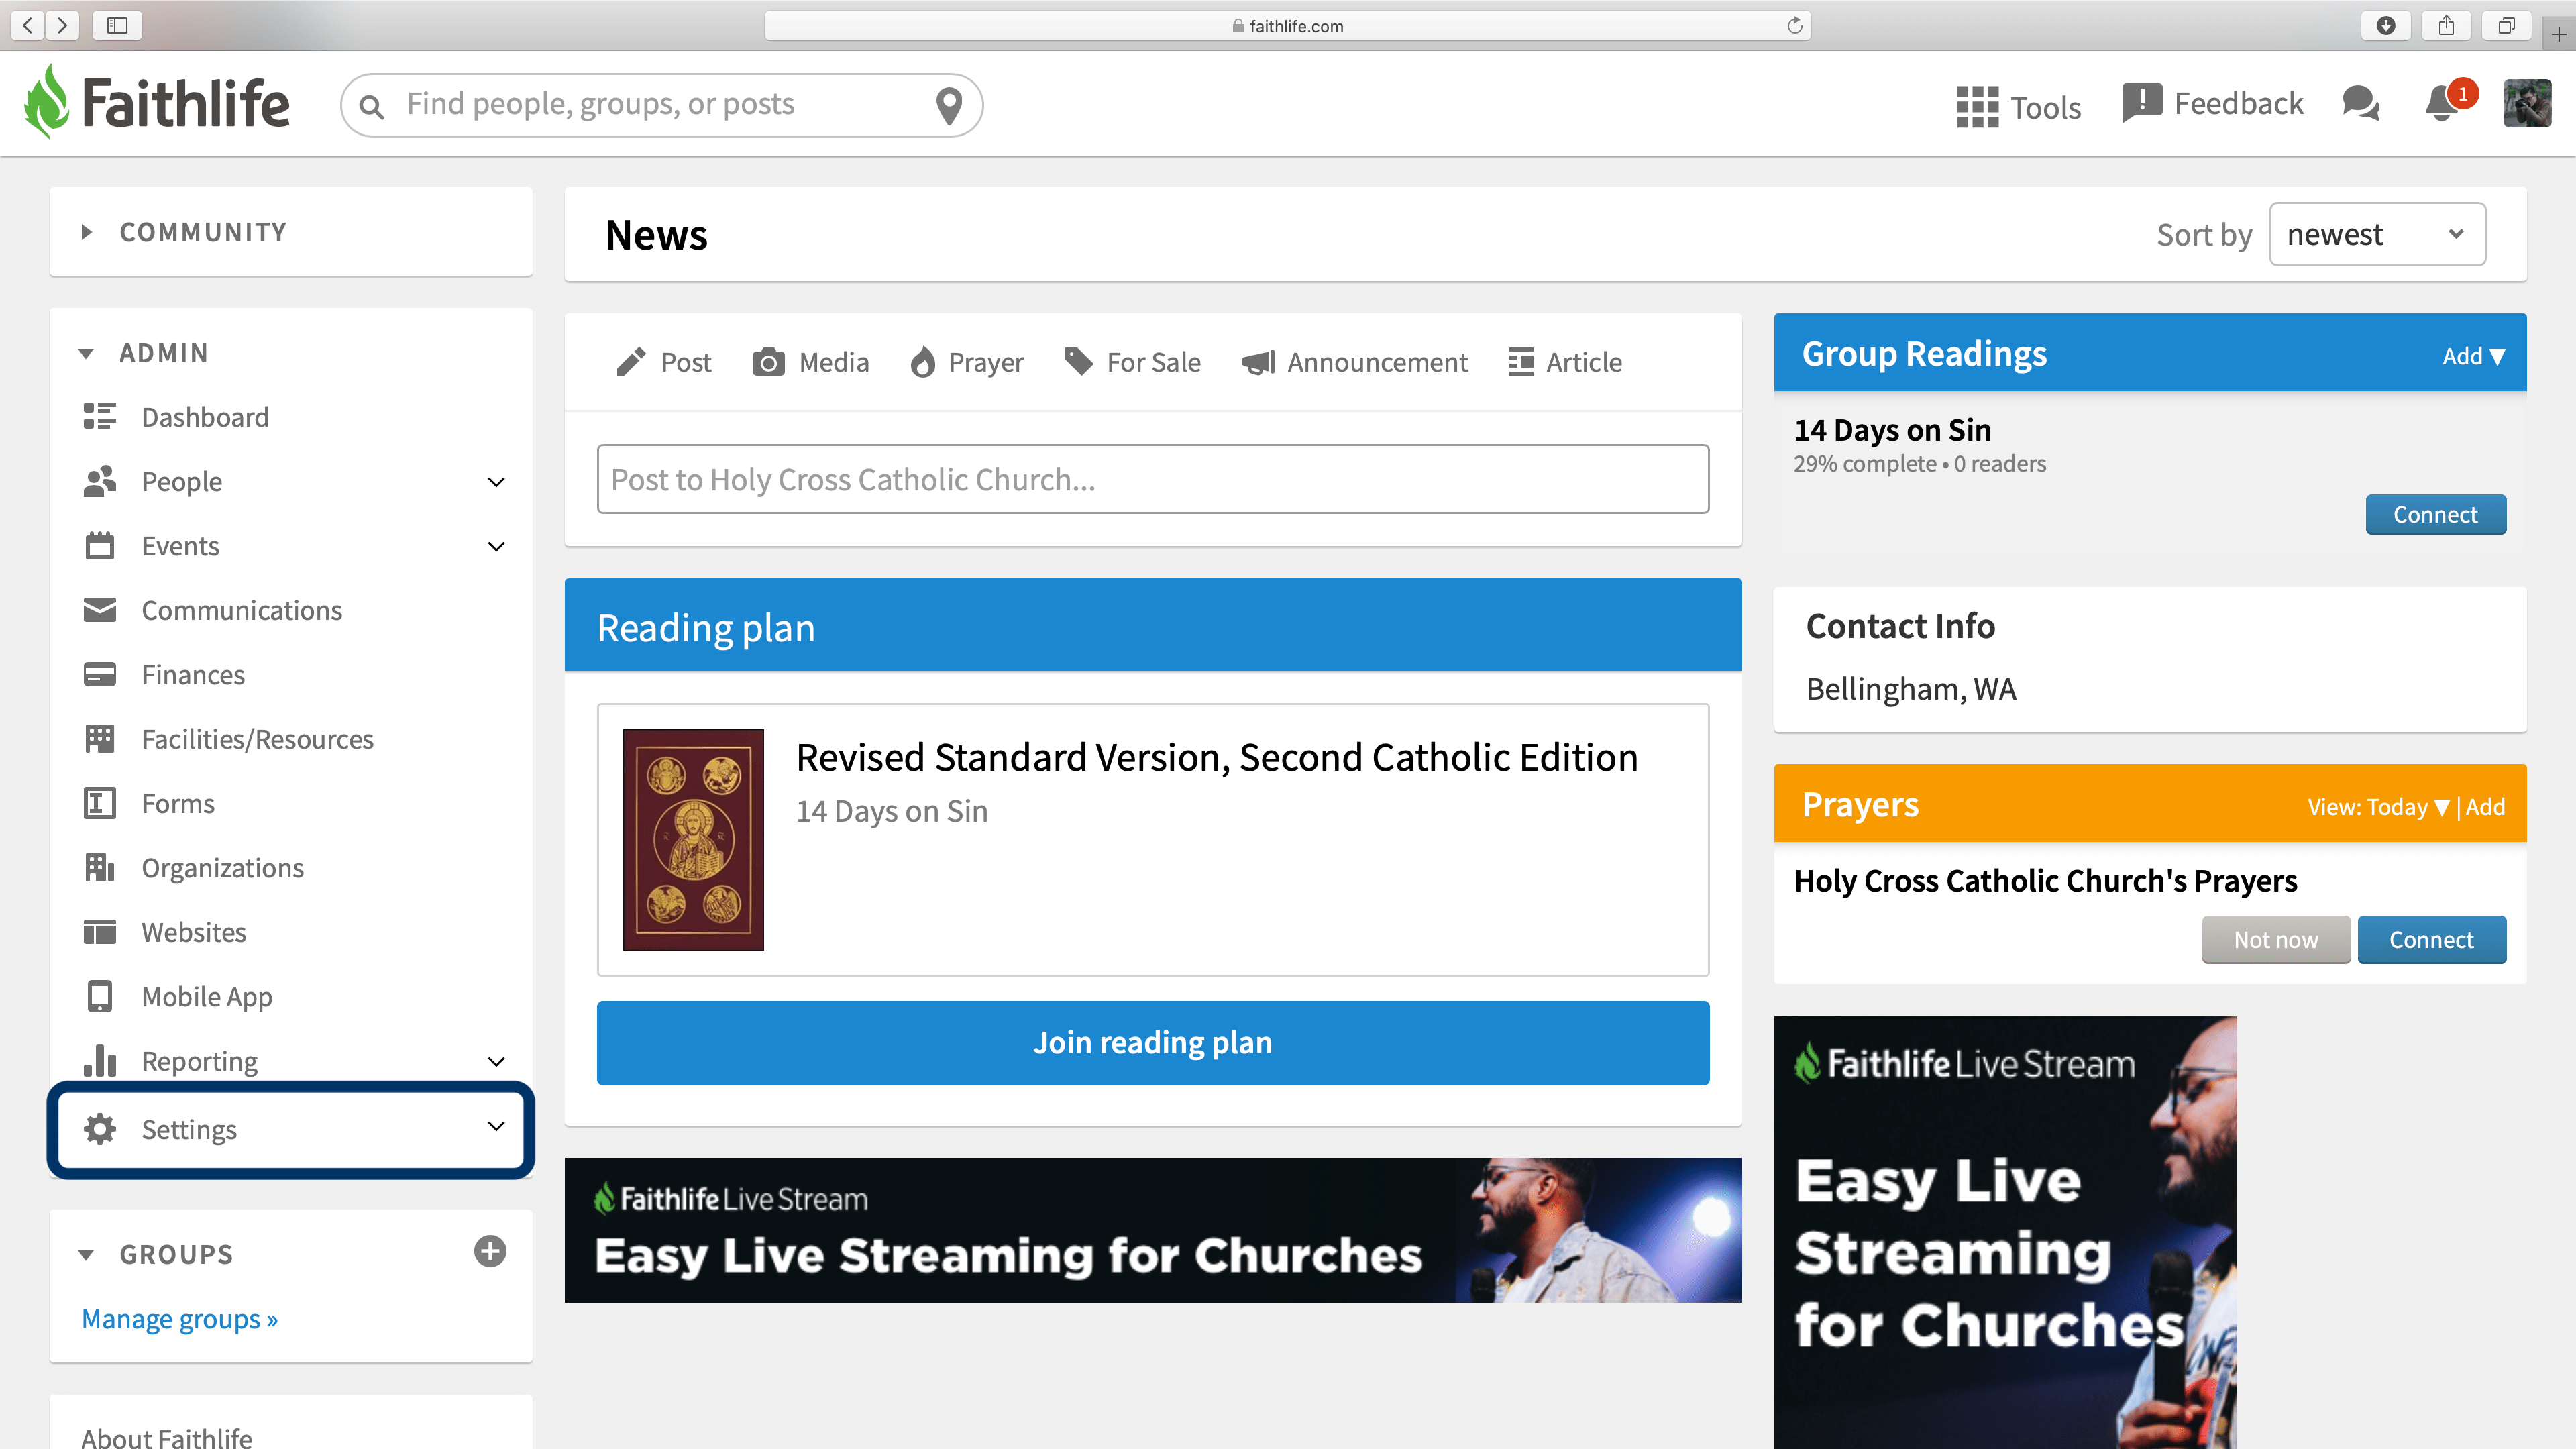This screenshot has width=2576, height=1449.
Task: Click the browser share icon
Action: (2446, 25)
